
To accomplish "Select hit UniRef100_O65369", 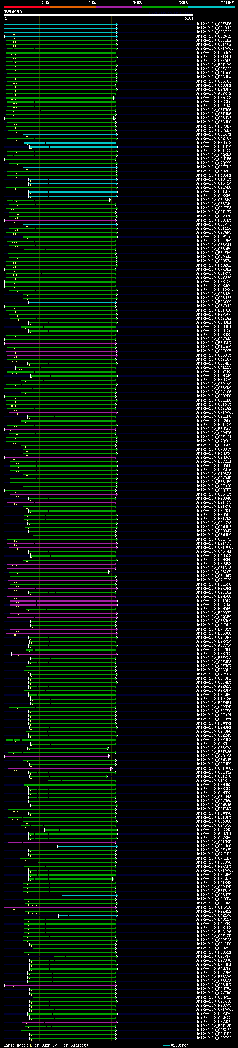I will click(x=213, y=52).
